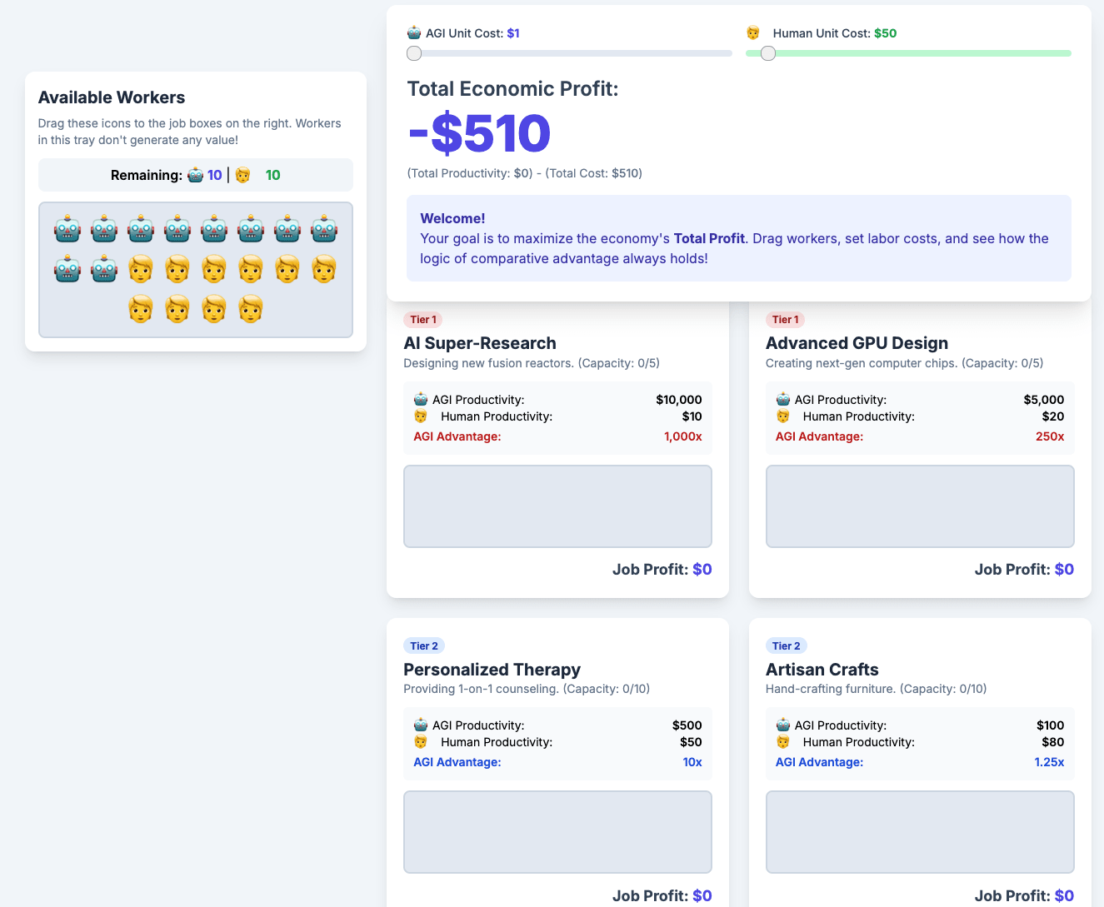Click the Advanced GPU Design worker drop box
The image size is (1104, 907).
pos(920,506)
